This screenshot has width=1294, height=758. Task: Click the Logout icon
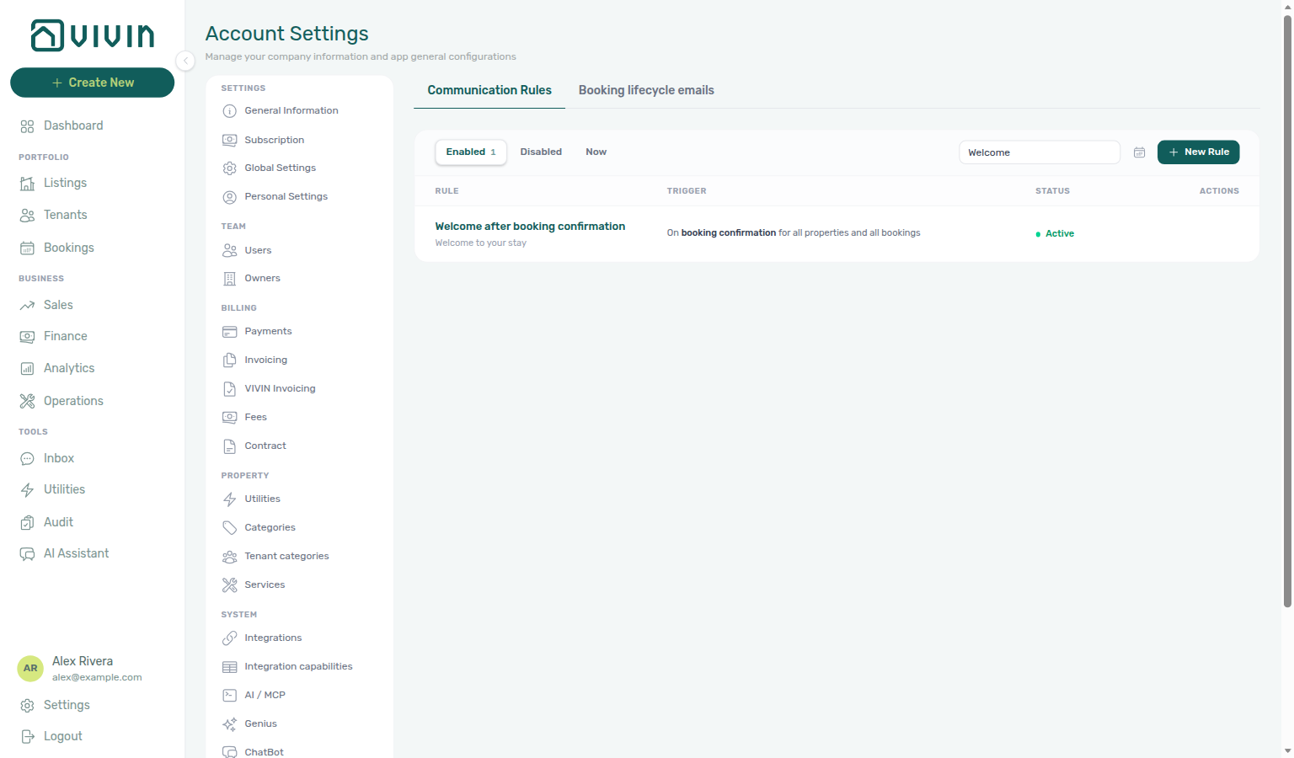[27, 736]
